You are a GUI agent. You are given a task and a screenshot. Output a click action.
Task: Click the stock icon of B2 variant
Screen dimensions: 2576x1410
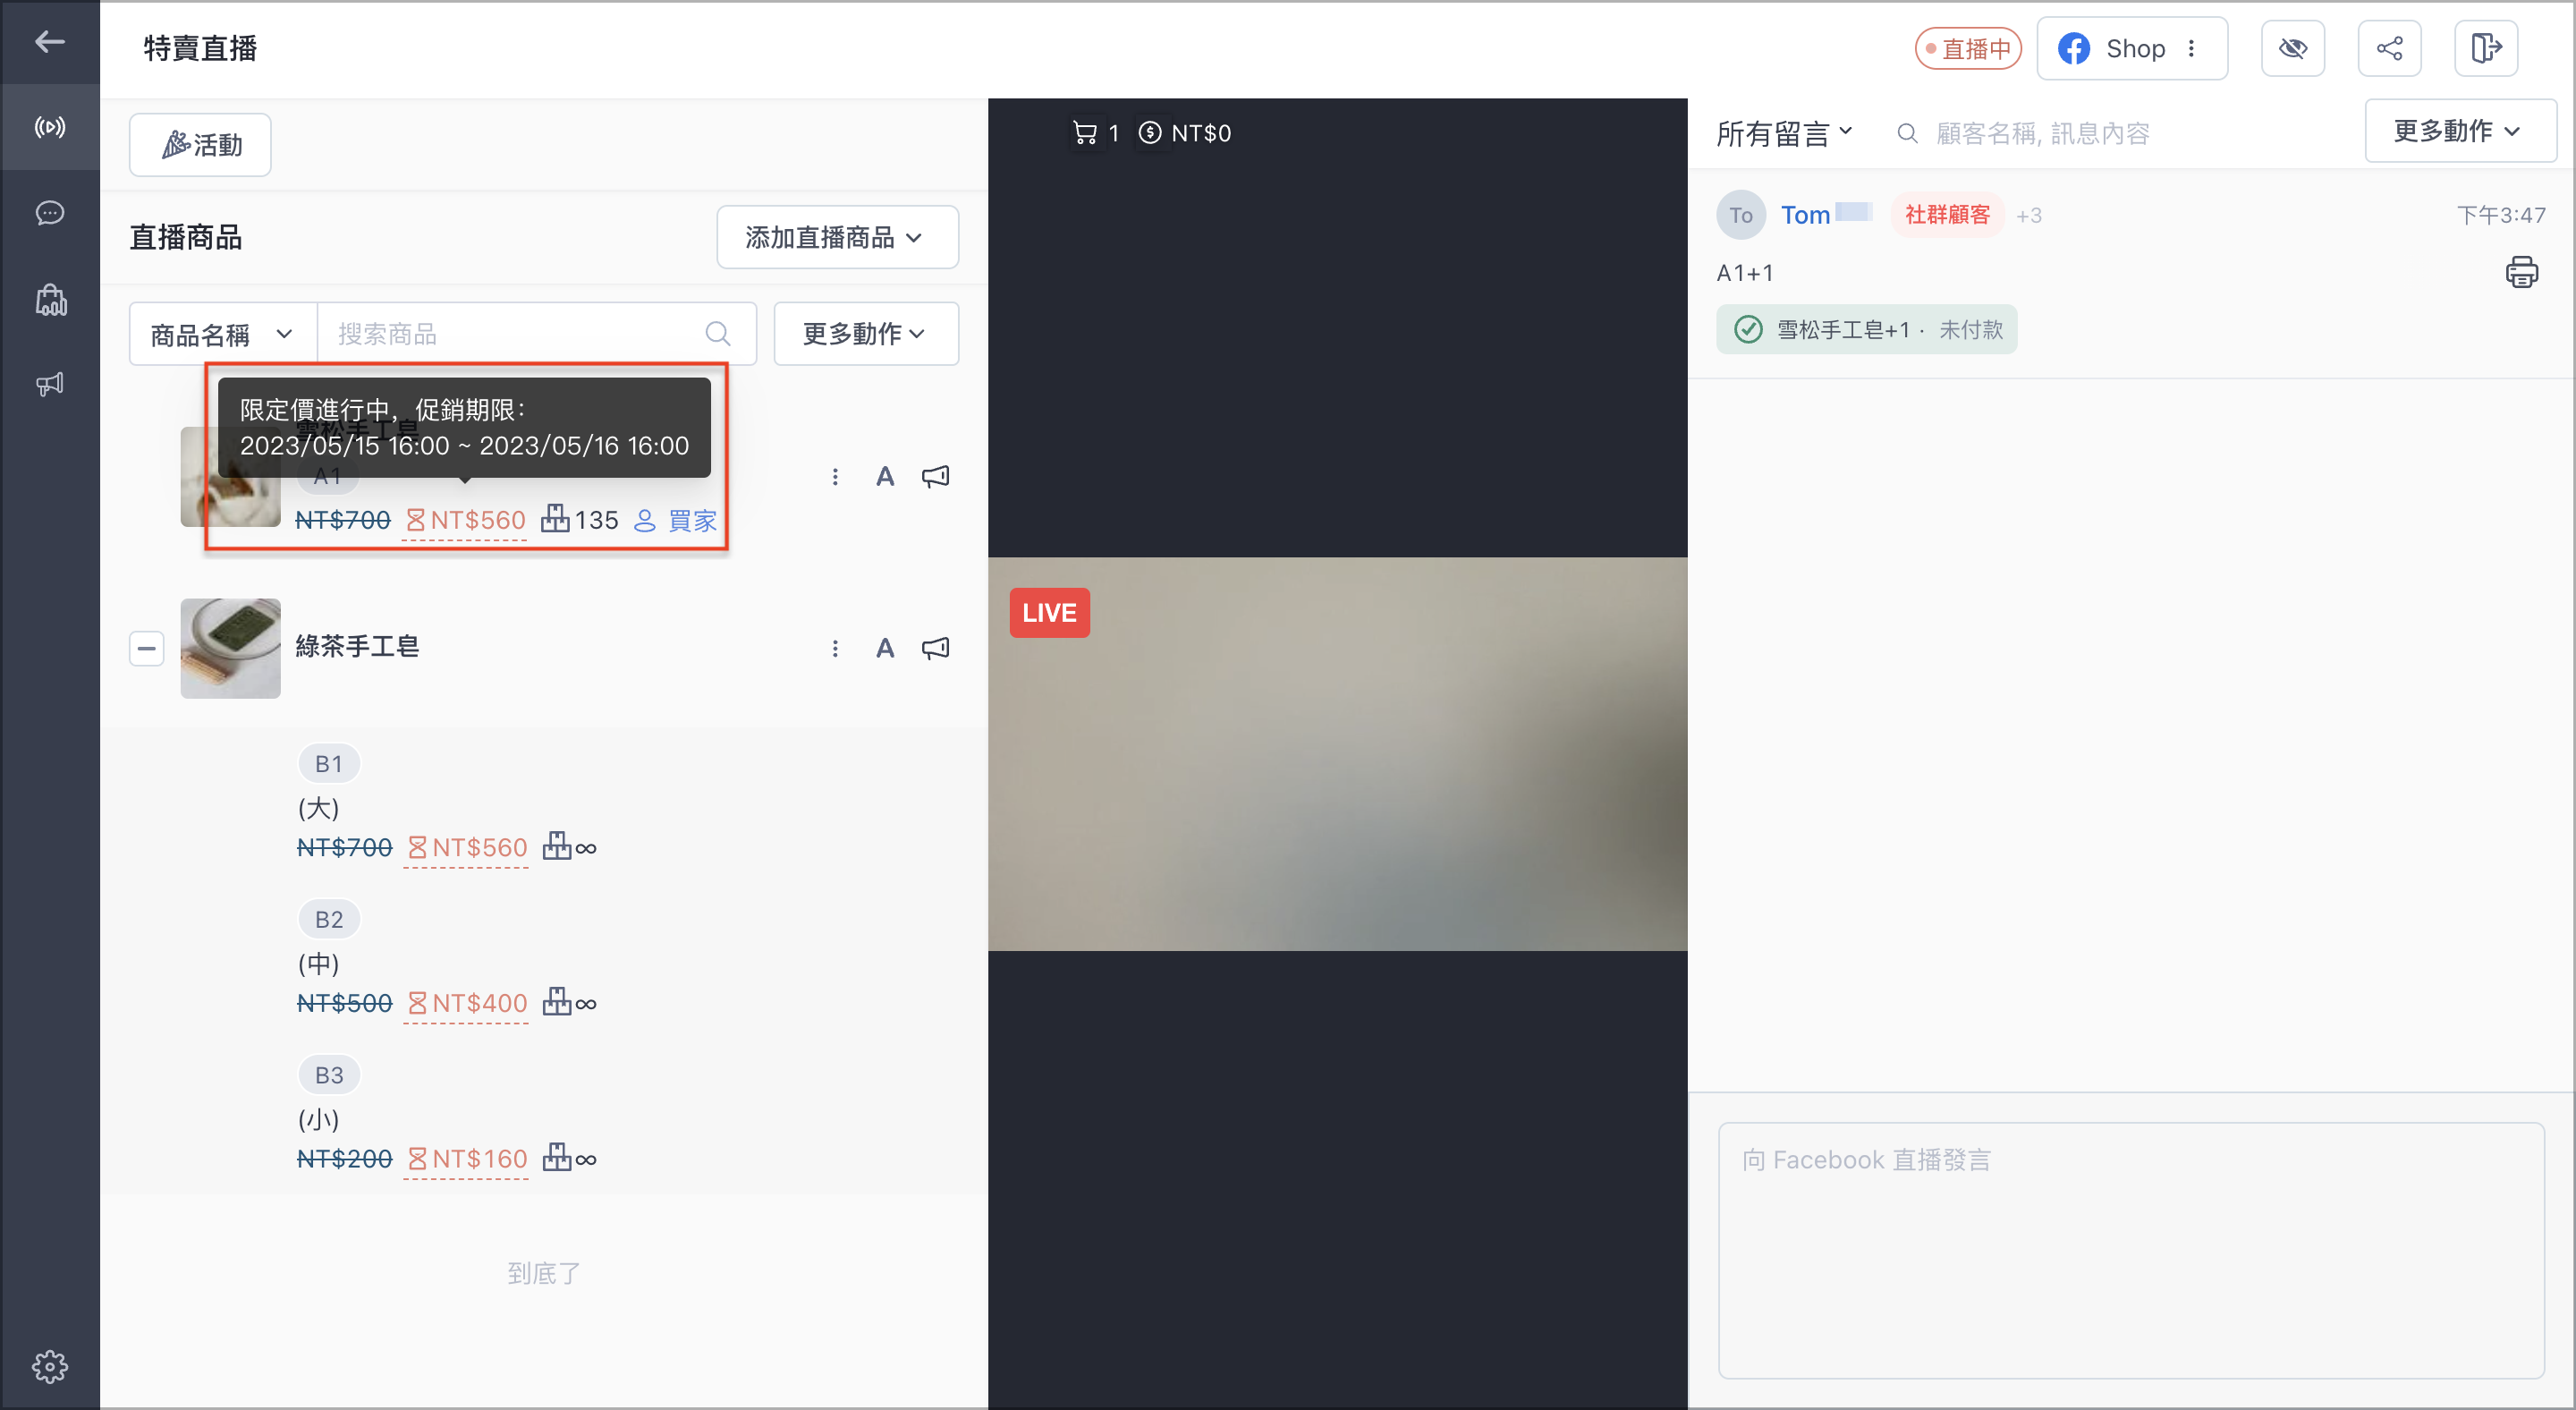pyautogui.click(x=557, y=1003)
